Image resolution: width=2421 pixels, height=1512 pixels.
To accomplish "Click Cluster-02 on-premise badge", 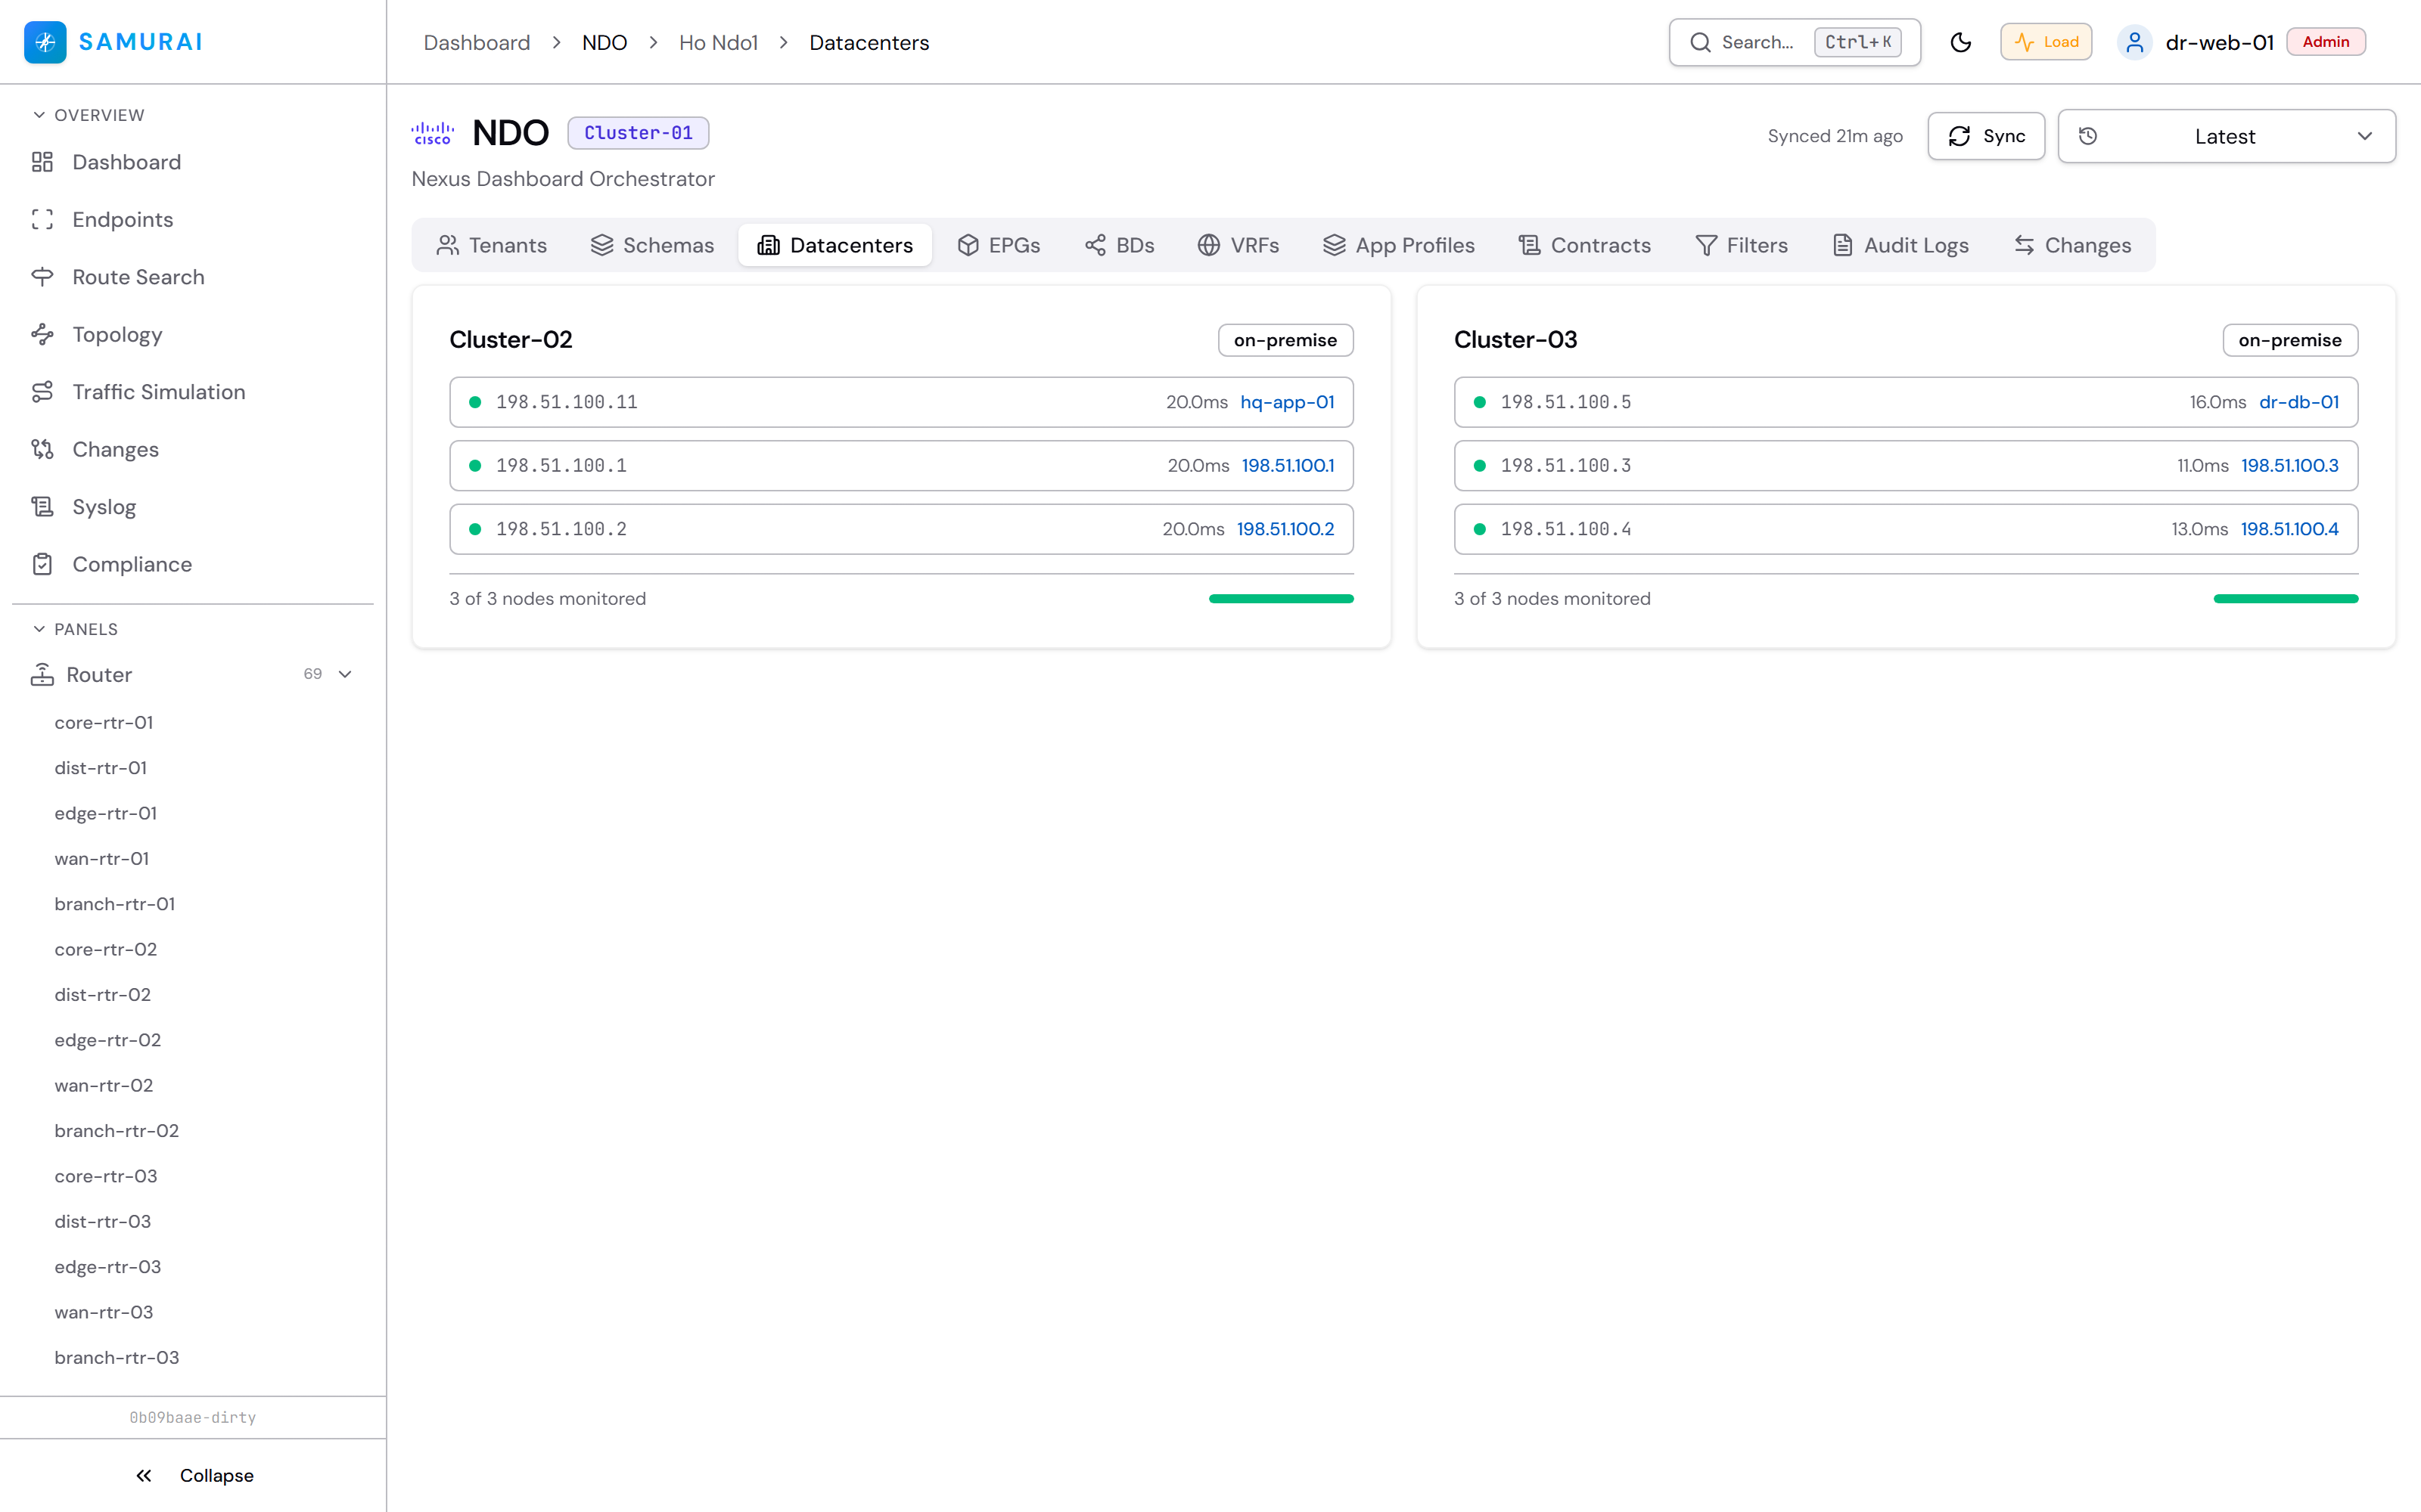I will point(1285,340).
